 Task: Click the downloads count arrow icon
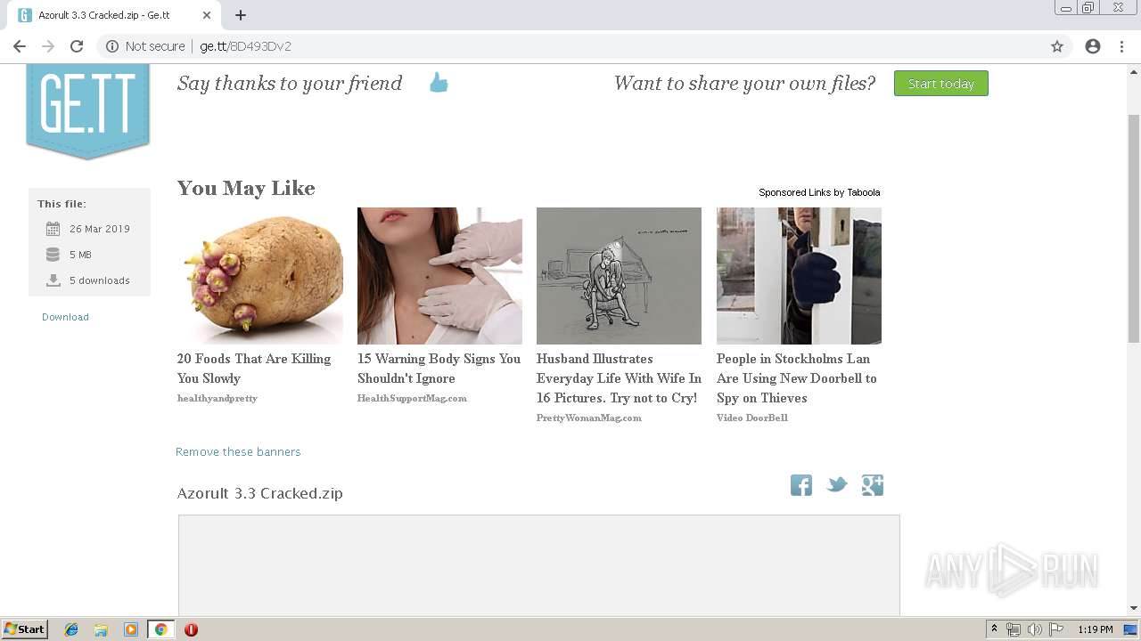53,280
